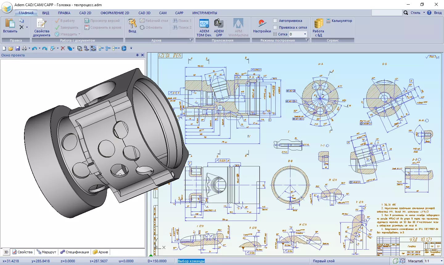This screenshot has height=265, width=444.
Task: Open Работа с БД database tool
Action: point(318,28)
